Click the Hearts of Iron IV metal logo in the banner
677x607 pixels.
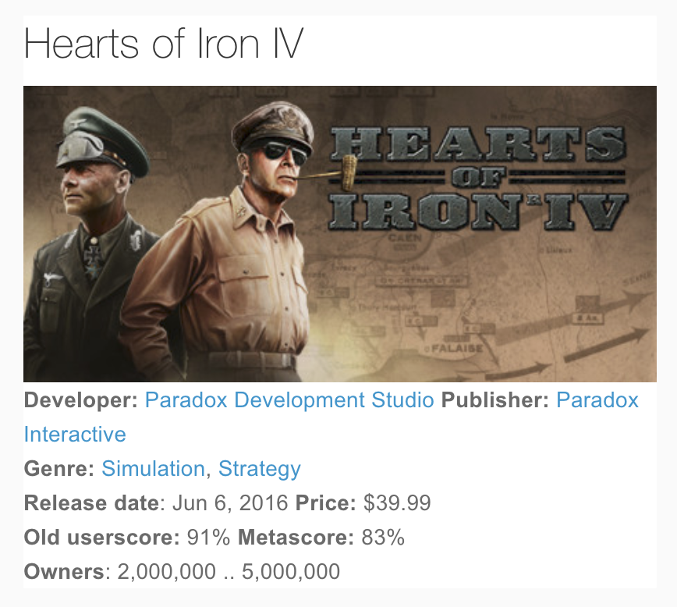coord(479,179)
